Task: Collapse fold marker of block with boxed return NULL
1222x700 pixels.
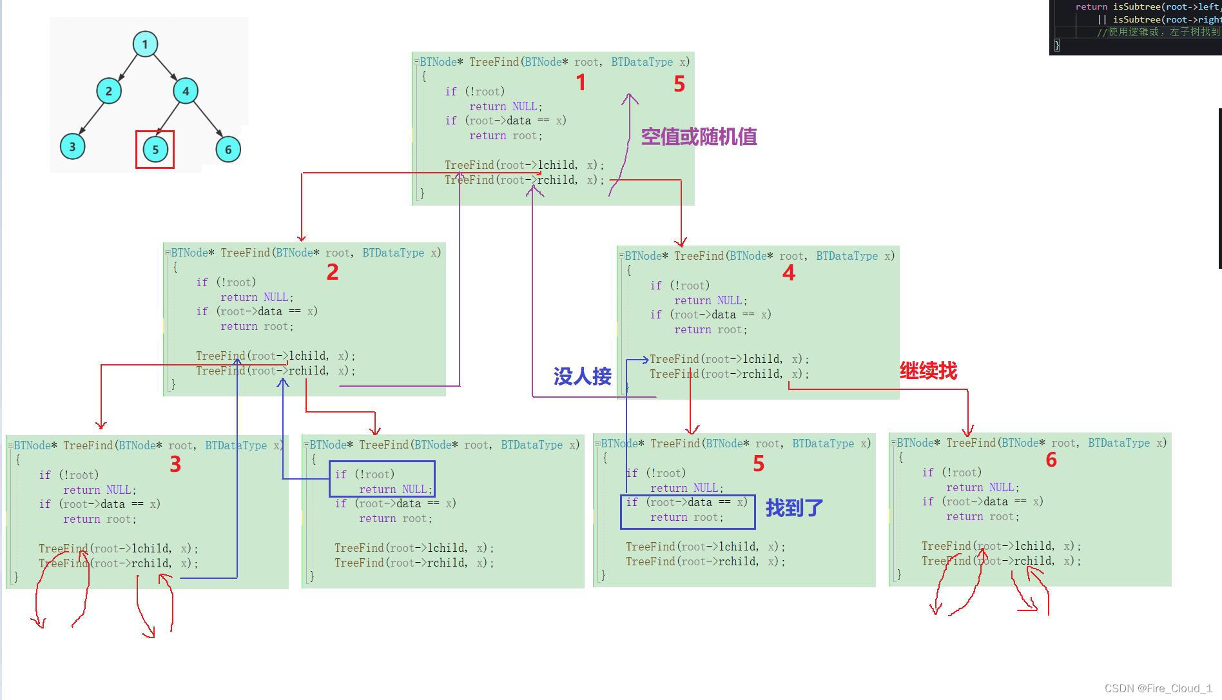Action: (306, 445)
